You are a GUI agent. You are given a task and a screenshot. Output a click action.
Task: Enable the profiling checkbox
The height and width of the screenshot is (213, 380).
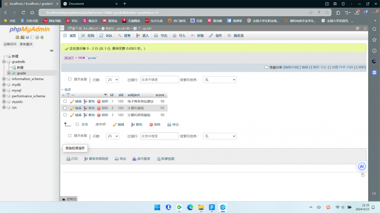[266, 67]
